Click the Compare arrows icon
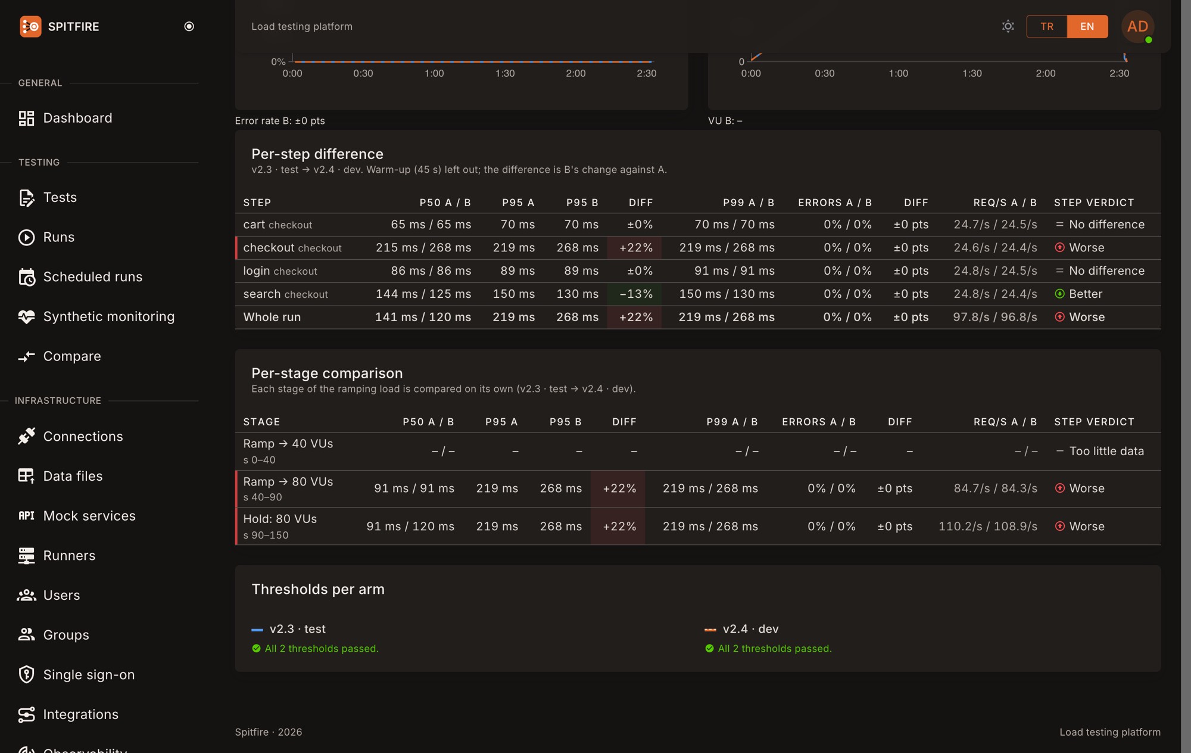 [x=26, y=356]
